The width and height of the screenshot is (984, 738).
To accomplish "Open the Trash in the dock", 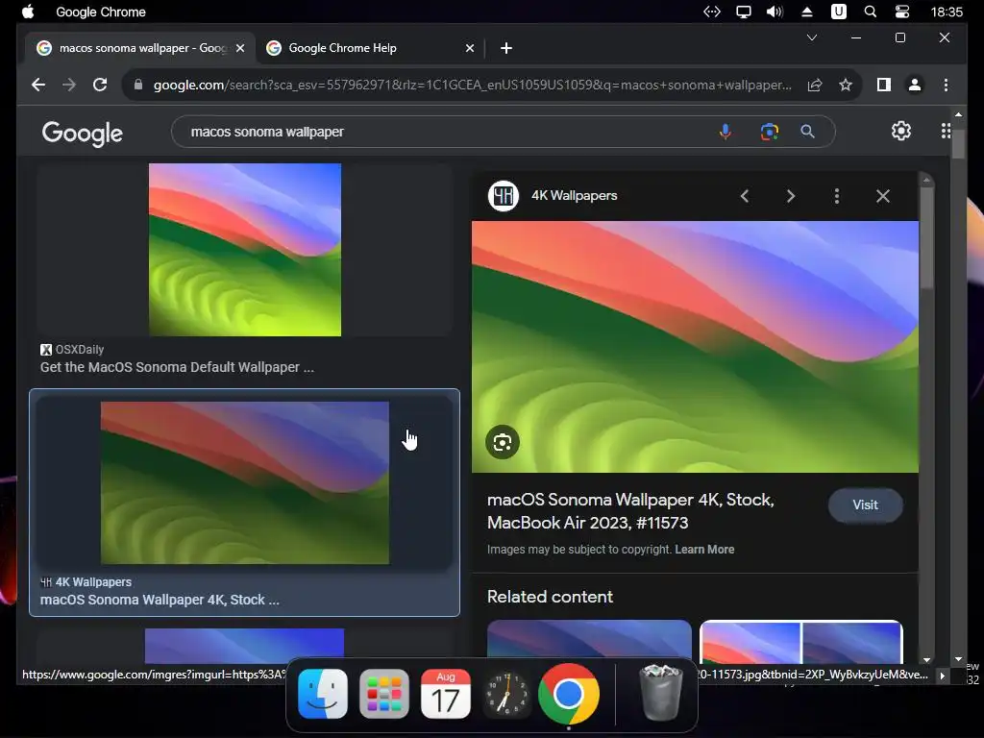I will point(660,693).
